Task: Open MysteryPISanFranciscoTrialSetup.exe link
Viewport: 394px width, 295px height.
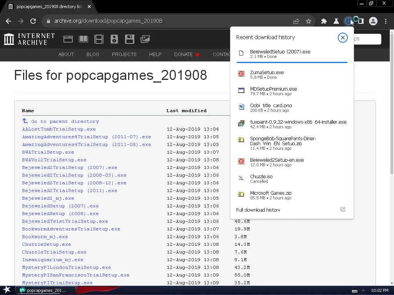Action: click(x=76, y=275)
